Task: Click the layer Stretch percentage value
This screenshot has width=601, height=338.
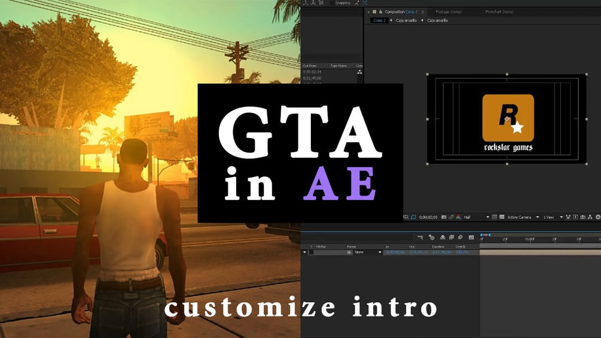Action: [463, 252]
